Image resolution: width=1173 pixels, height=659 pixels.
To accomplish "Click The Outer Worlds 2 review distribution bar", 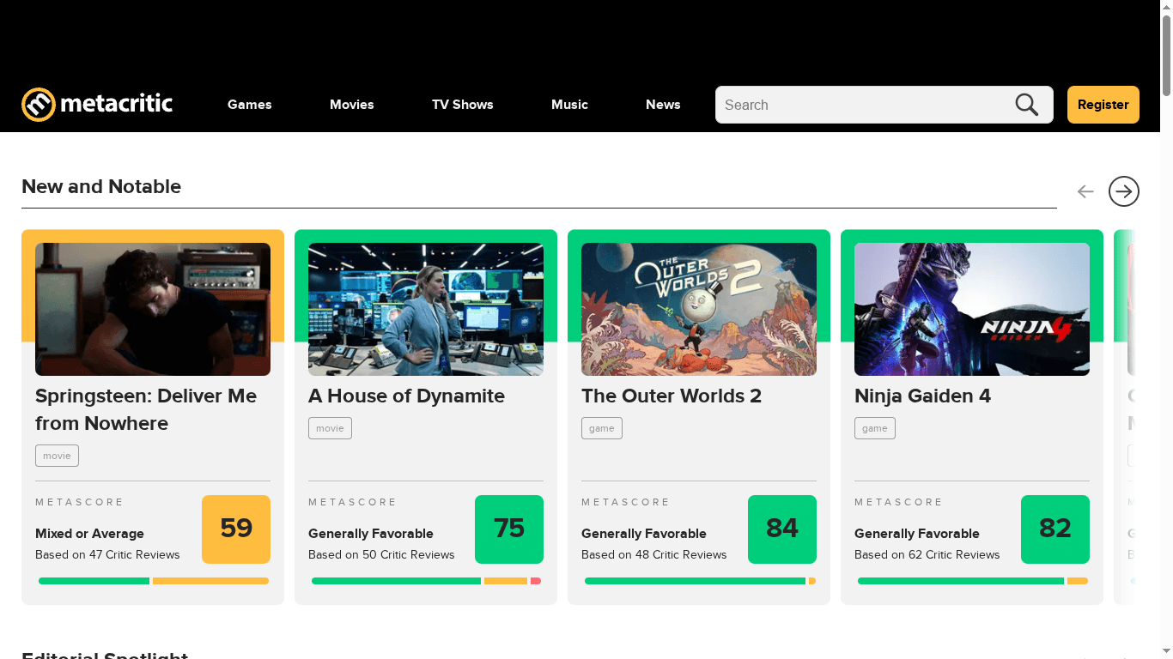I will [699, 581].
